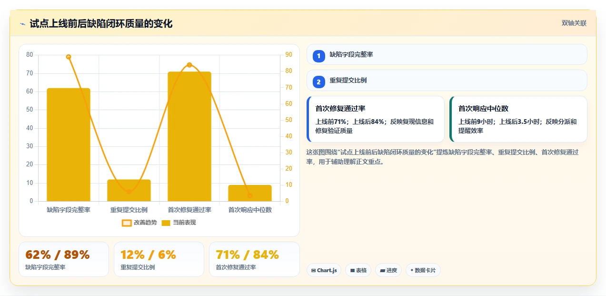Toggle the 当前表现 legend entry
The width and height of the screenshot is (606, 296).
pos(179,223)
